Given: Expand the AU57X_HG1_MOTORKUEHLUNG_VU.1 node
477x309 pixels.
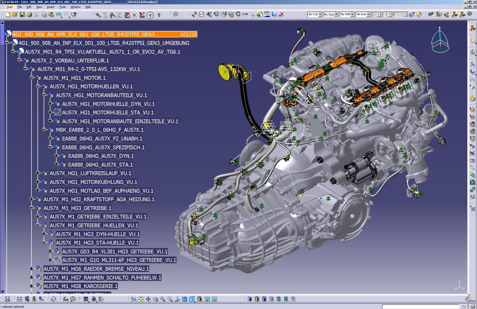Looking at the screenshot, I should tap(38, 182).
